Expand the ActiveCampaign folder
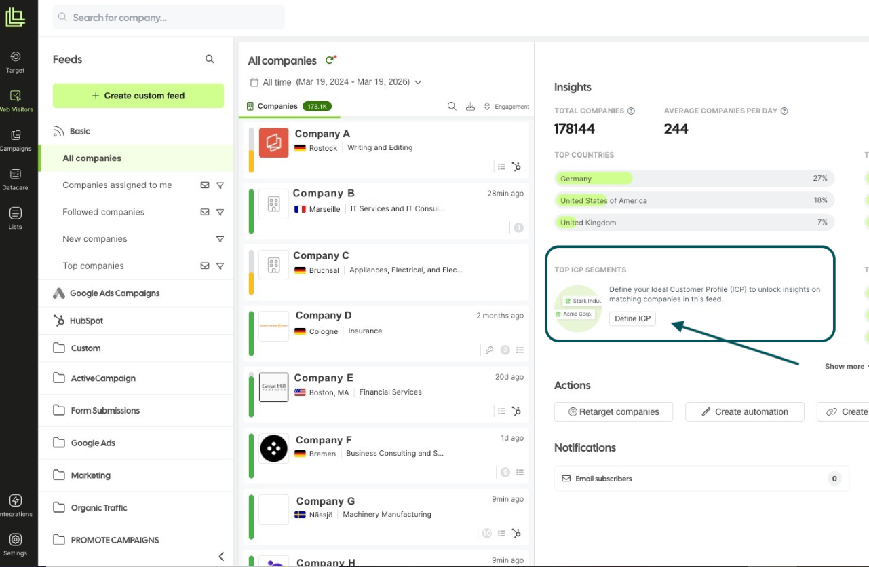869x567 pixels. [x=136, y=378]
